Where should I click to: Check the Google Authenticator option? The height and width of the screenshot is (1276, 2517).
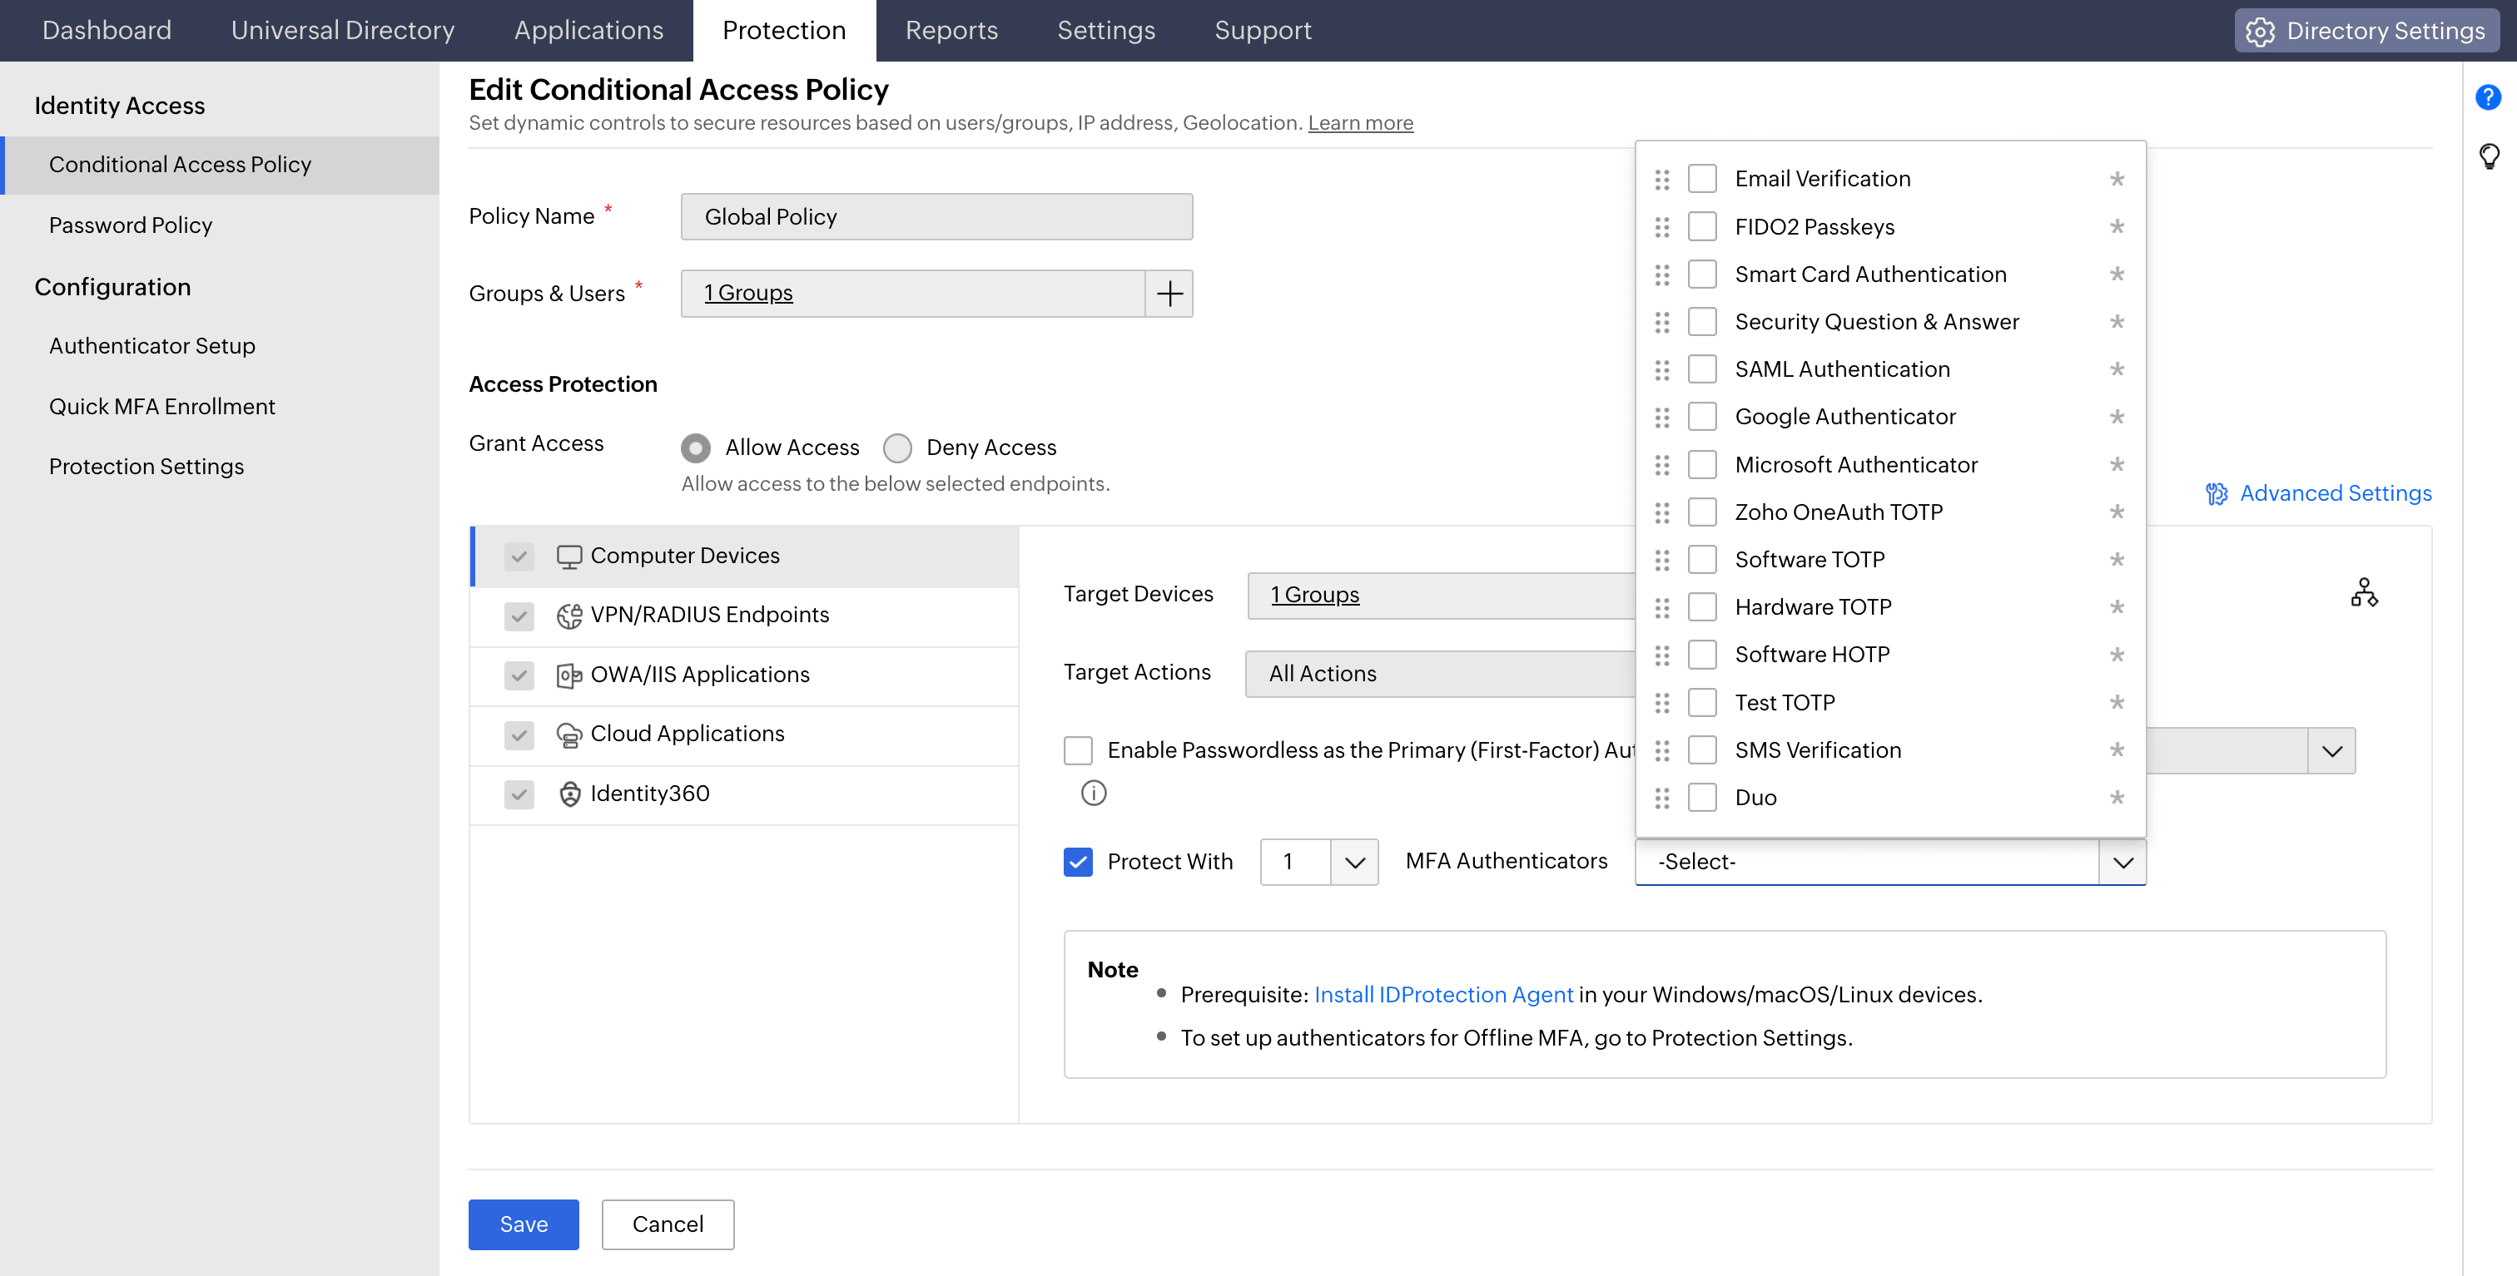[x=1702, y=417]
